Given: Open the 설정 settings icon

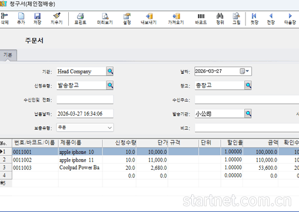Looking at the screenshot, I should [x=127, y=19].
